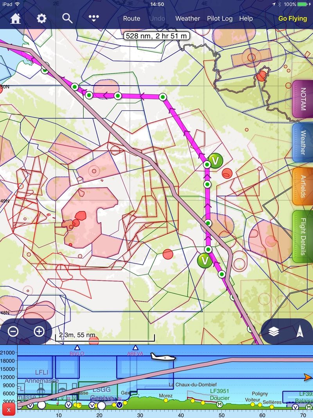The width and height of the screenshot is (313, 418).
Task: Close the profile view with red X
Action: click(9, 410)
